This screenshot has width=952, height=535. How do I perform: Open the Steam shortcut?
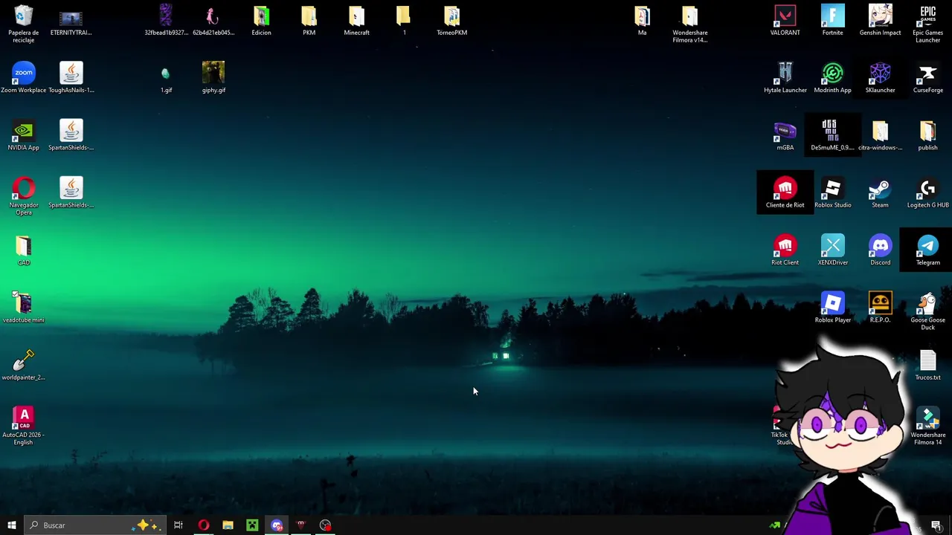click(880, 192)
